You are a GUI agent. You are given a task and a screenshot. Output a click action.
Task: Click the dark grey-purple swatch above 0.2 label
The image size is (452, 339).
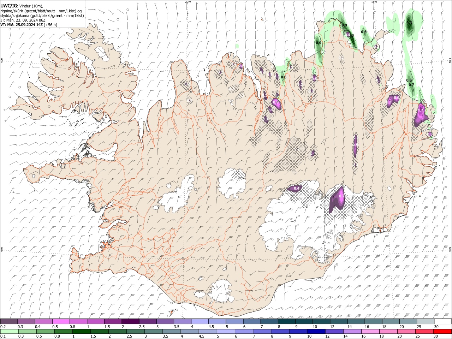[9, 322]
